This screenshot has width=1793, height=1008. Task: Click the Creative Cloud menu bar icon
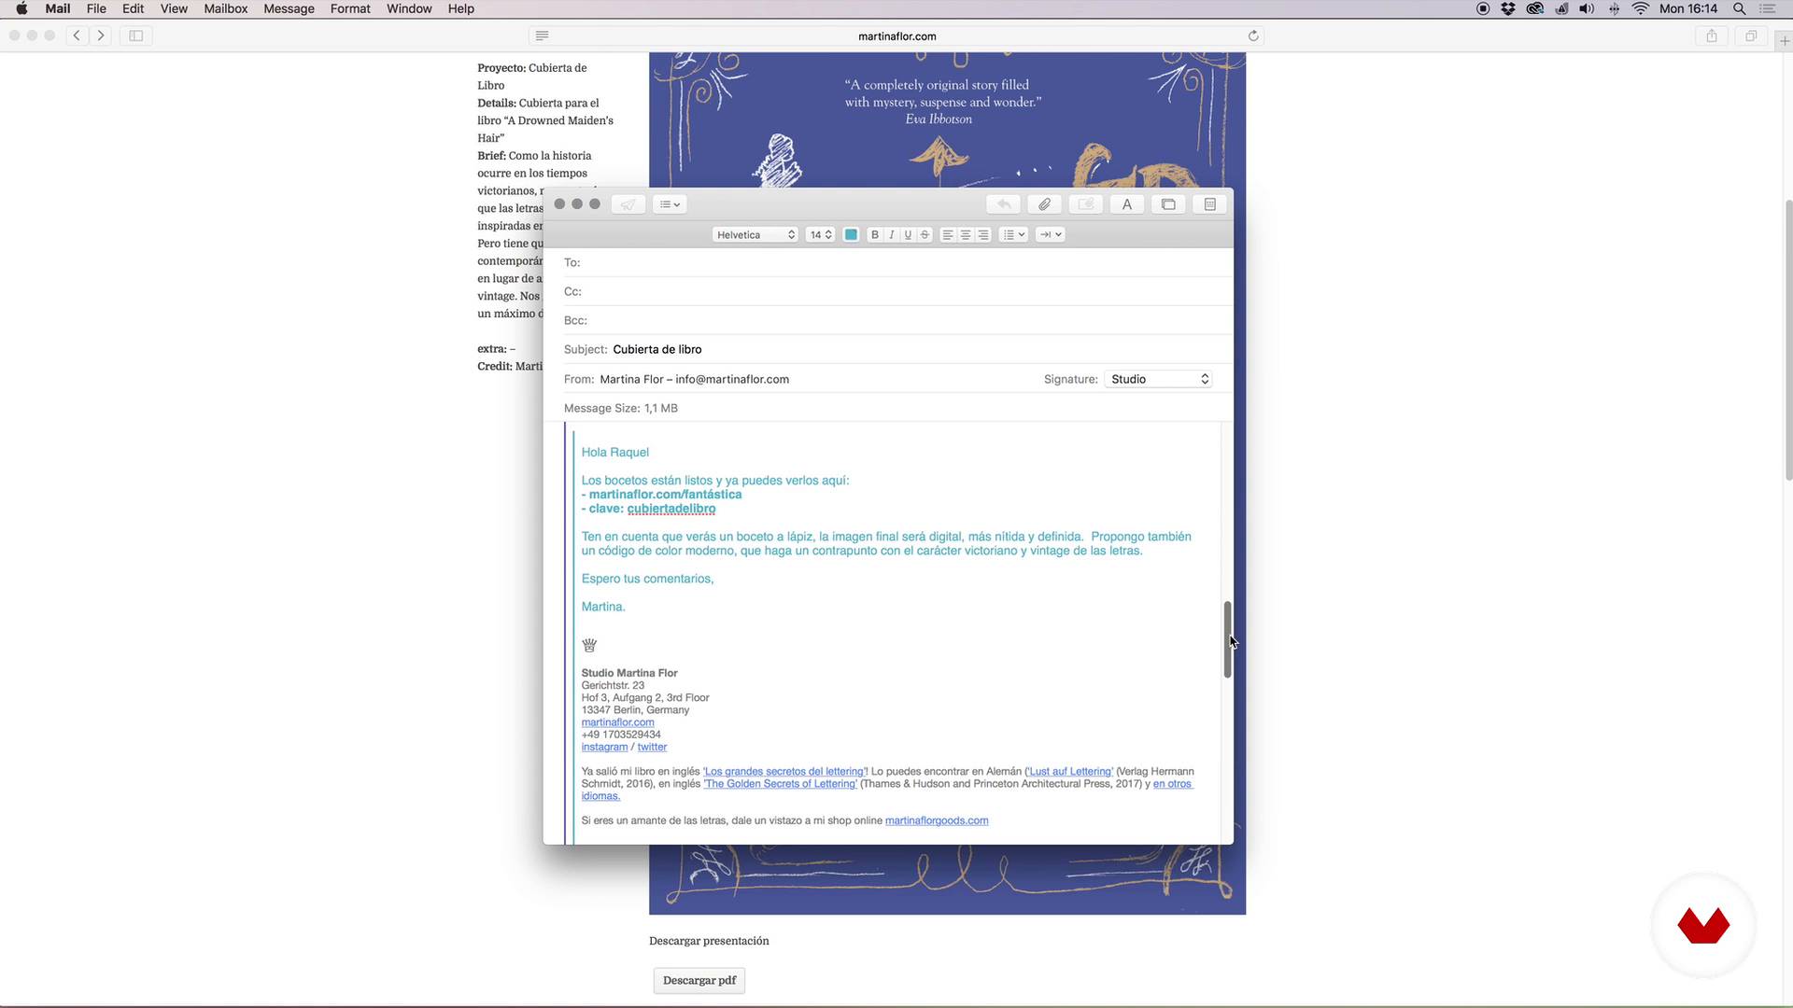pos(1534,8)
